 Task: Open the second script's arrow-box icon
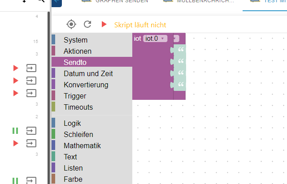tap(31, 81)
